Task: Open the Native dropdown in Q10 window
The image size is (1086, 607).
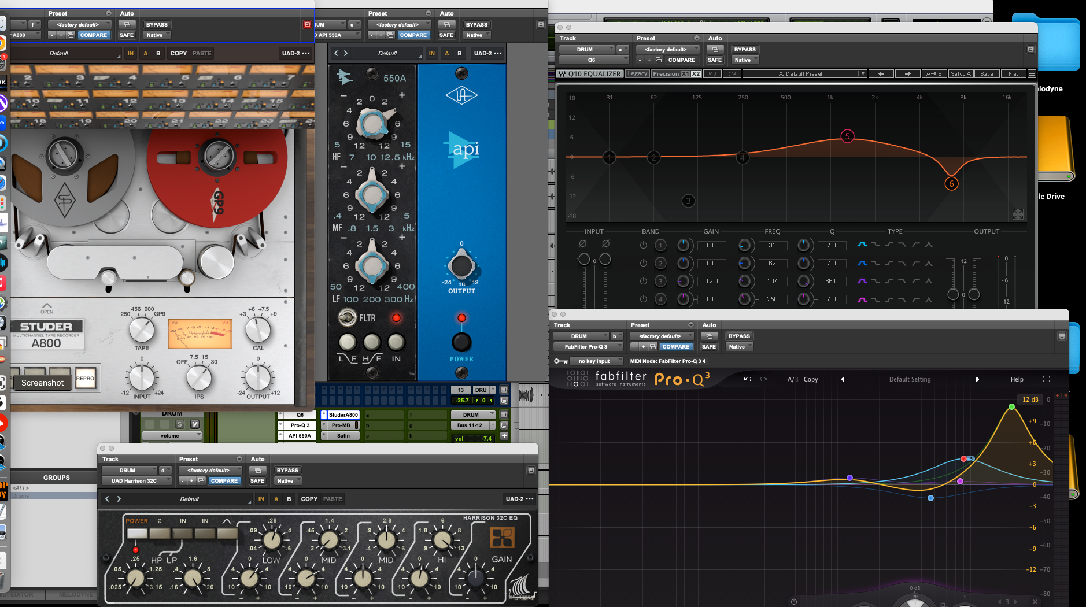Action: pyautogui.click(x=745, y=60)
